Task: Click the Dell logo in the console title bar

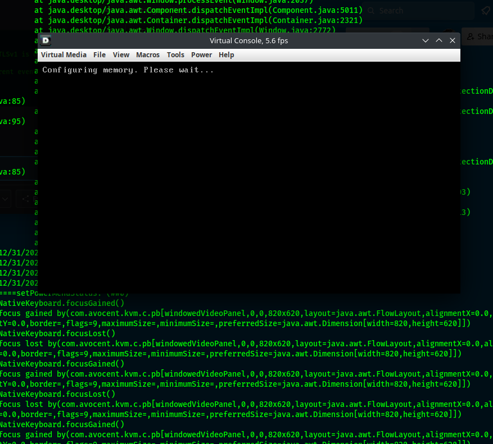Action: pyautogui.click(x=45, y=40)
